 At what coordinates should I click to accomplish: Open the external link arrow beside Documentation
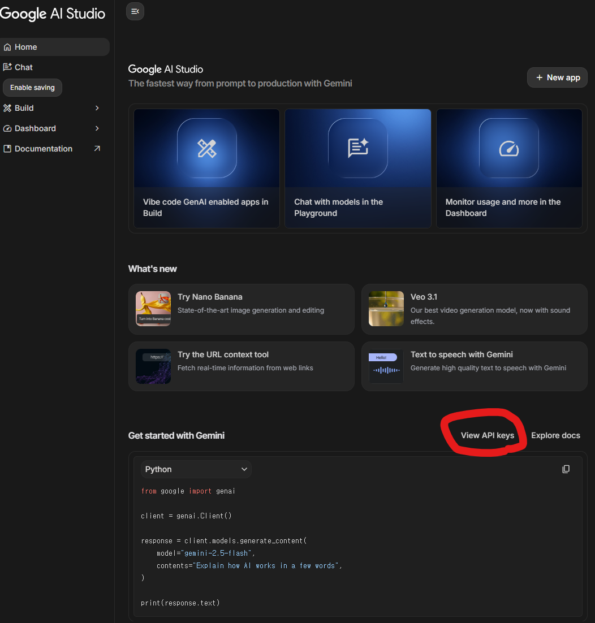(97, 149)
